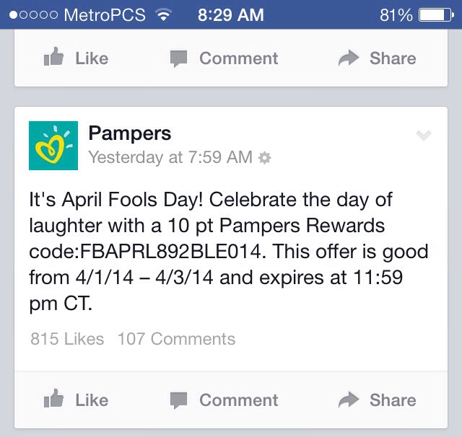Open the 107 Comments thread
The height and width of the screenshot is (437, 462).
(x=176, y=339)
